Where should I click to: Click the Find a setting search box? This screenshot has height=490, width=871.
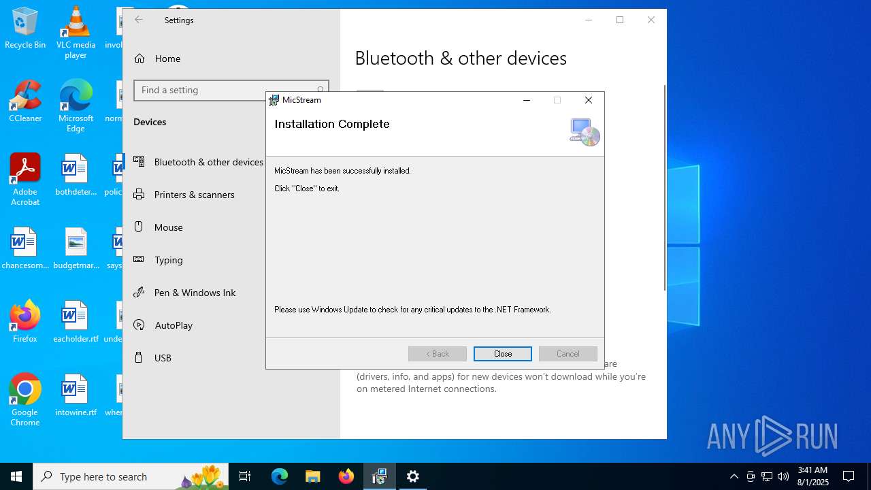click(231, 90)
